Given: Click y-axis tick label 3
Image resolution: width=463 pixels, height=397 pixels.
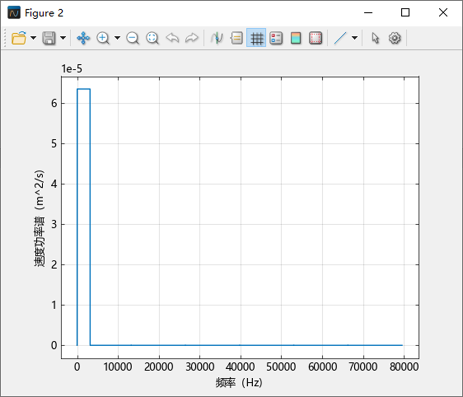Looking at the screenshot, I should pos(54,224).
